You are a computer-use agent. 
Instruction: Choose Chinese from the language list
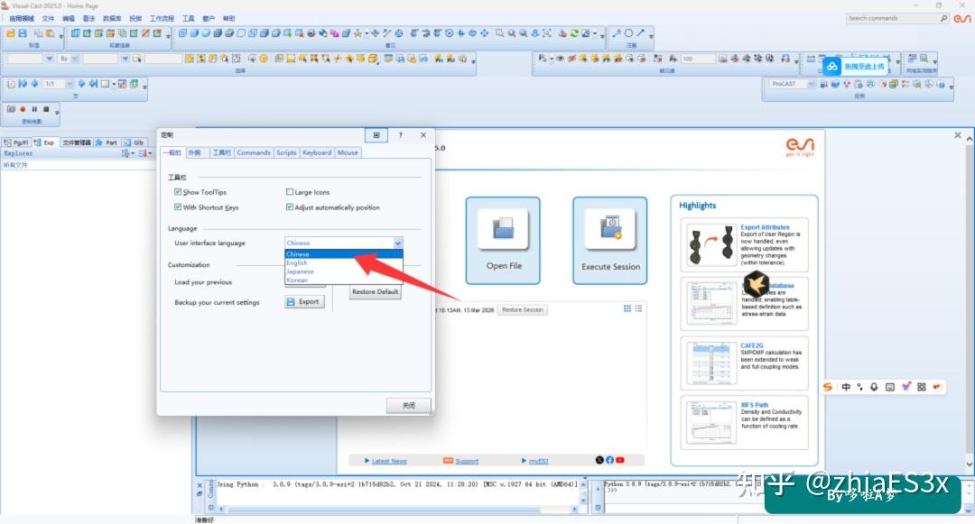coord(344,254)
